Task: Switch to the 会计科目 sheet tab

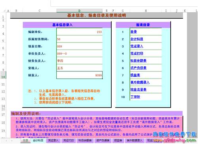Action: pyautogui.click(x=38, y=140)
